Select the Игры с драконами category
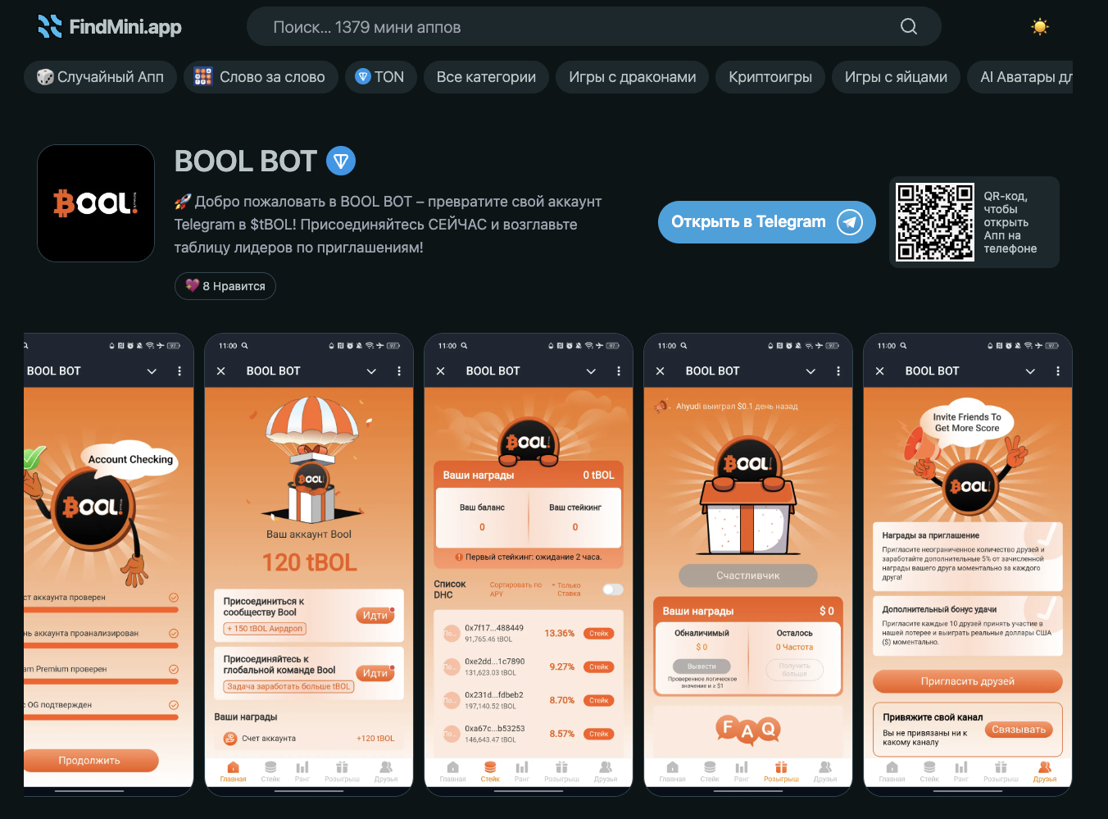 [633, 77]
